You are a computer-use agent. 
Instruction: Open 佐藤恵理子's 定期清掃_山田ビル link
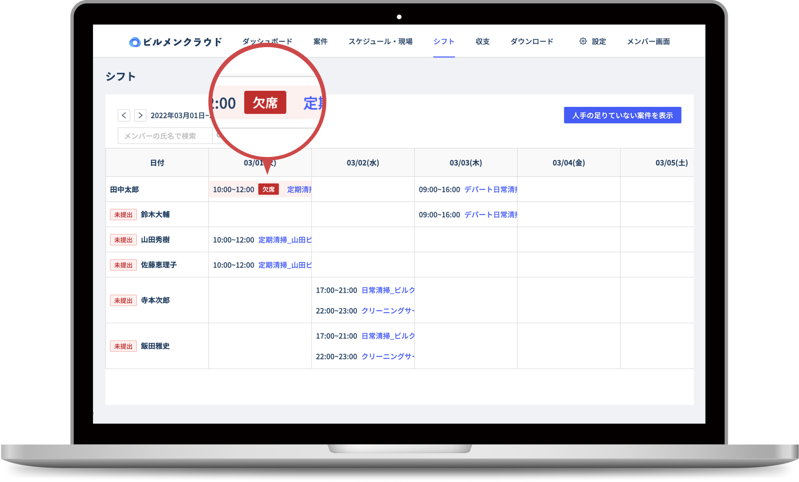285,265
